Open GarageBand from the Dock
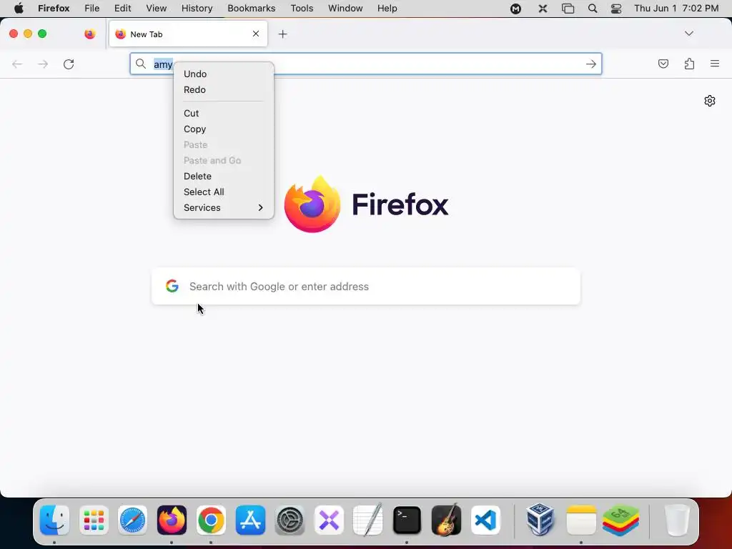732x549 pixels. [x=446, y=520]
